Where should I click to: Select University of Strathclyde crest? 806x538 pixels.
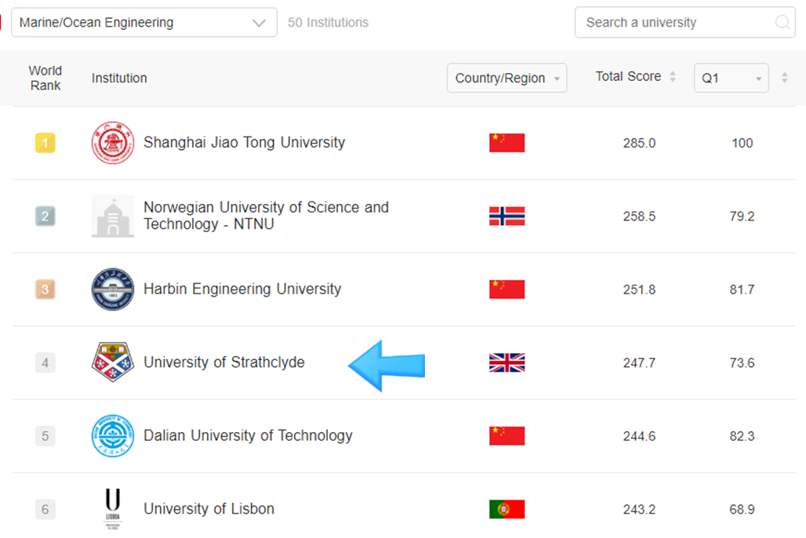coord(113,362)
